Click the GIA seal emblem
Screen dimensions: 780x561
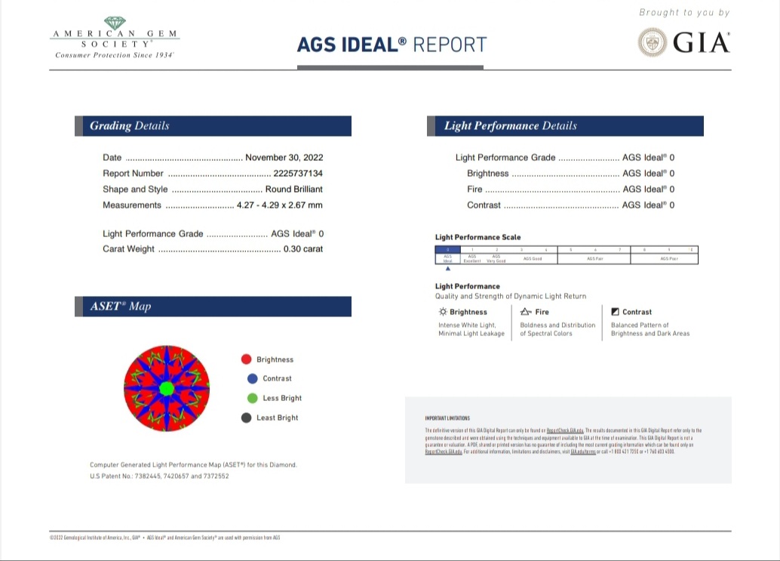pos(653,42)
